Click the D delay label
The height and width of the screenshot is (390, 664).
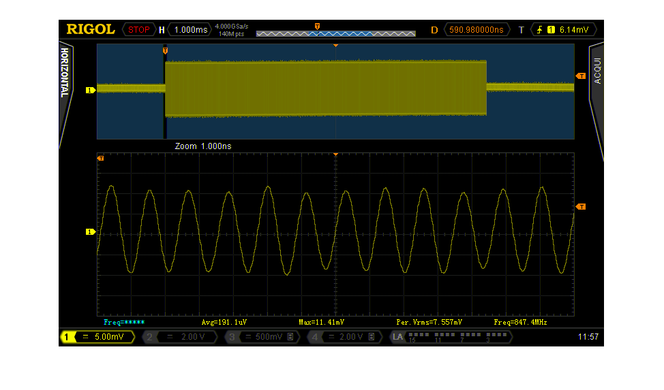click(x=434, y=30)
